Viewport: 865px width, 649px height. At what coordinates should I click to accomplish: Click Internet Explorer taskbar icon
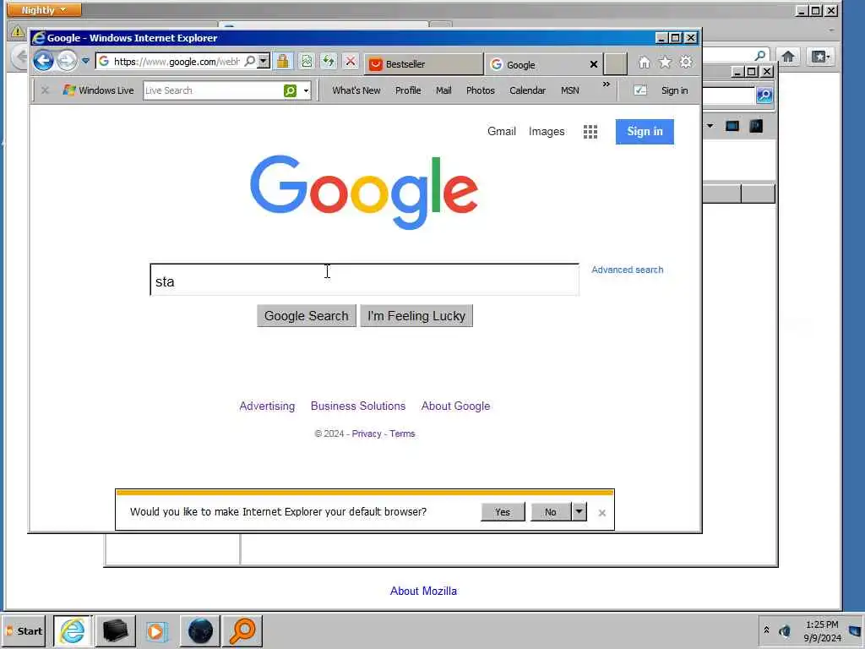click(x=73, y=630)
